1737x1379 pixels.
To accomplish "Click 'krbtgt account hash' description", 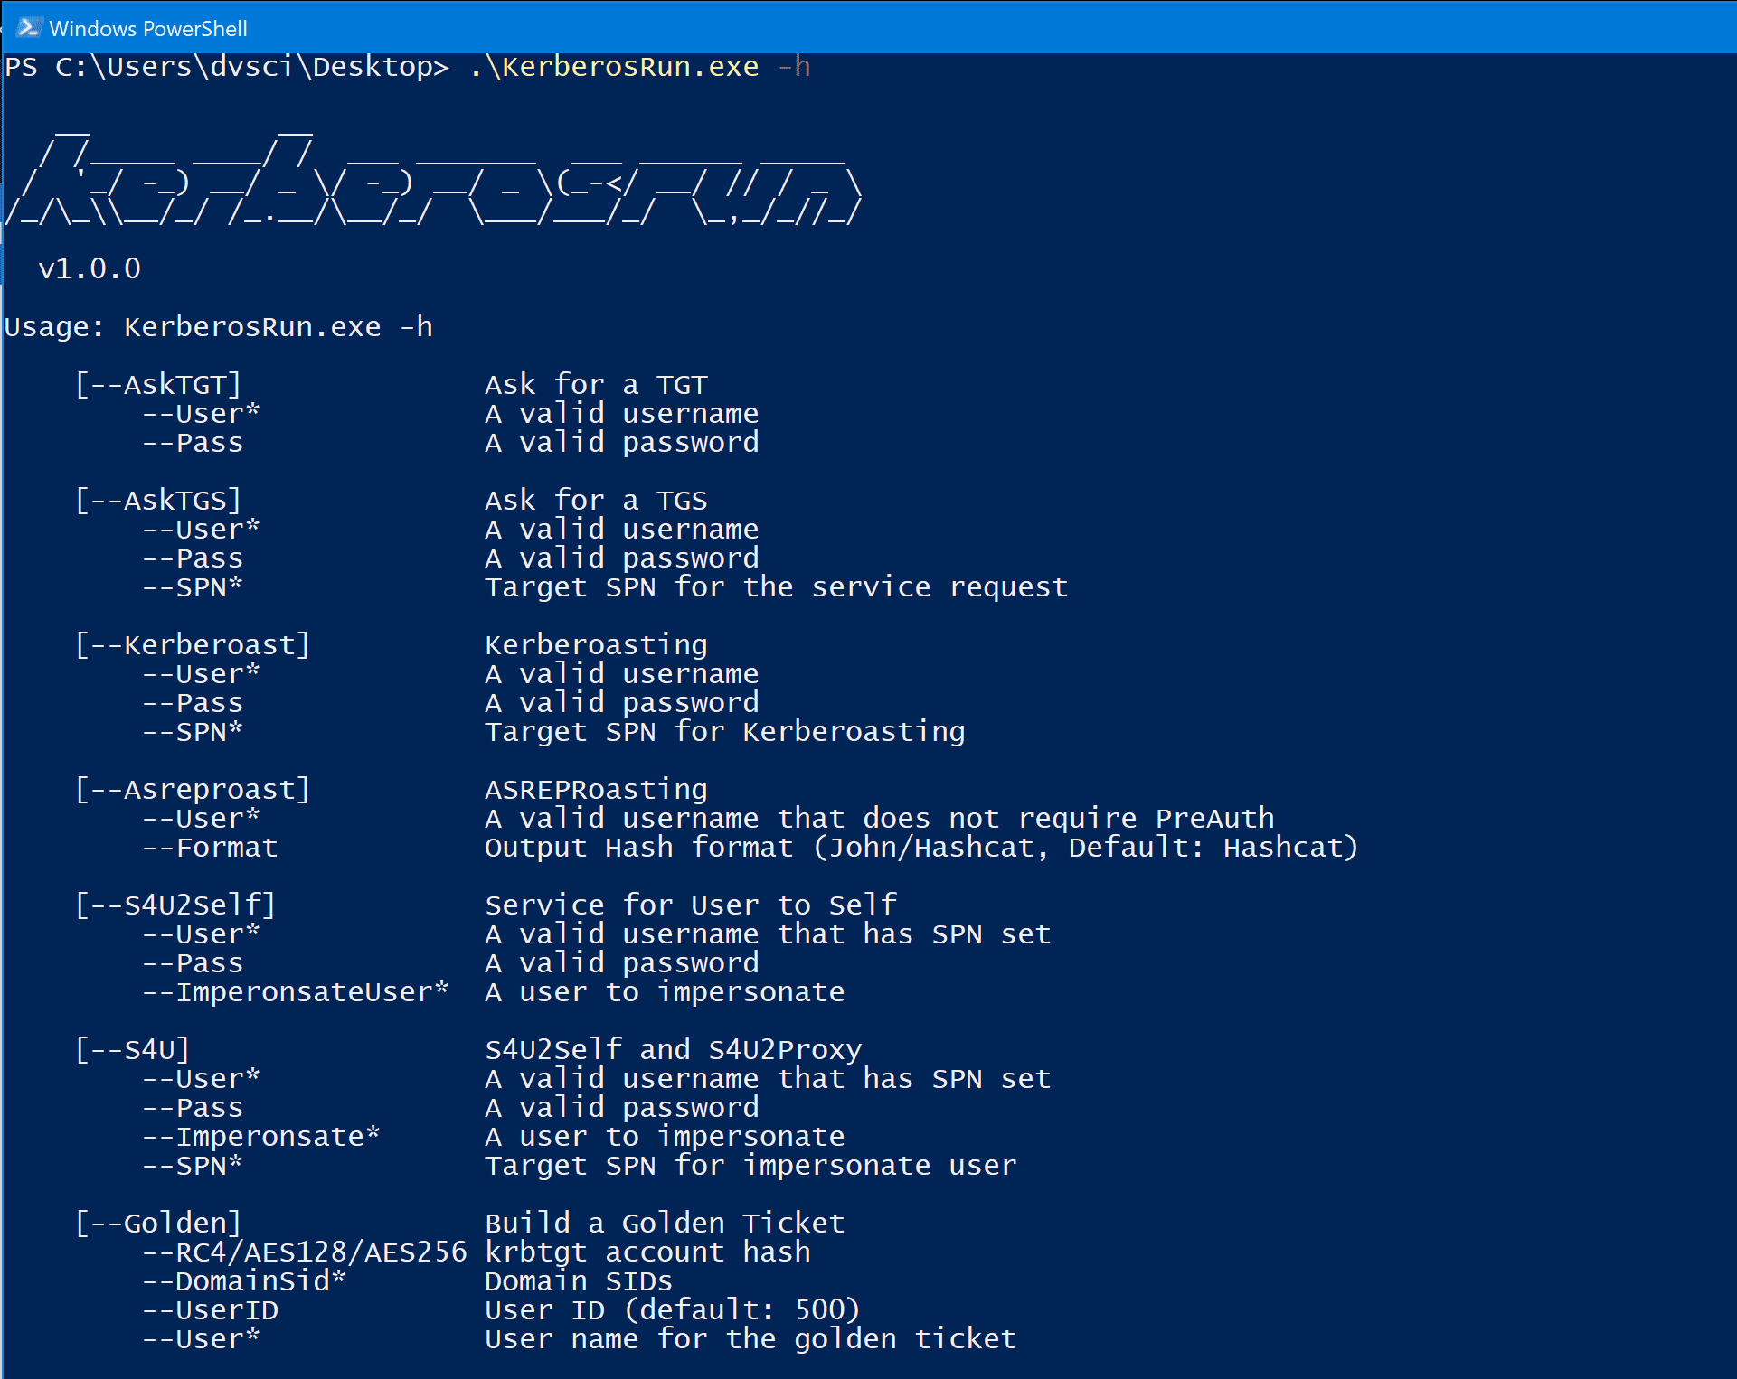I will pos(647,1252).
